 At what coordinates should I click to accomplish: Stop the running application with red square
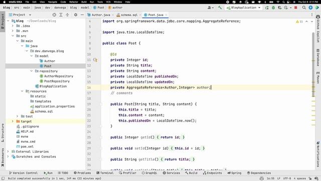point(295,8)
